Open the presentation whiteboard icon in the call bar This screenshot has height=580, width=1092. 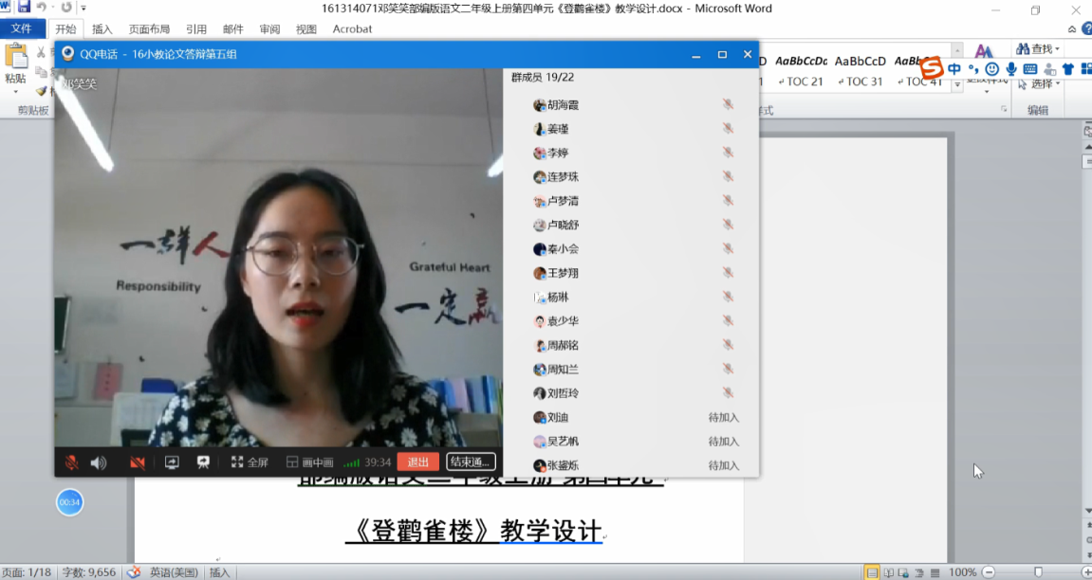pos(203,462)
